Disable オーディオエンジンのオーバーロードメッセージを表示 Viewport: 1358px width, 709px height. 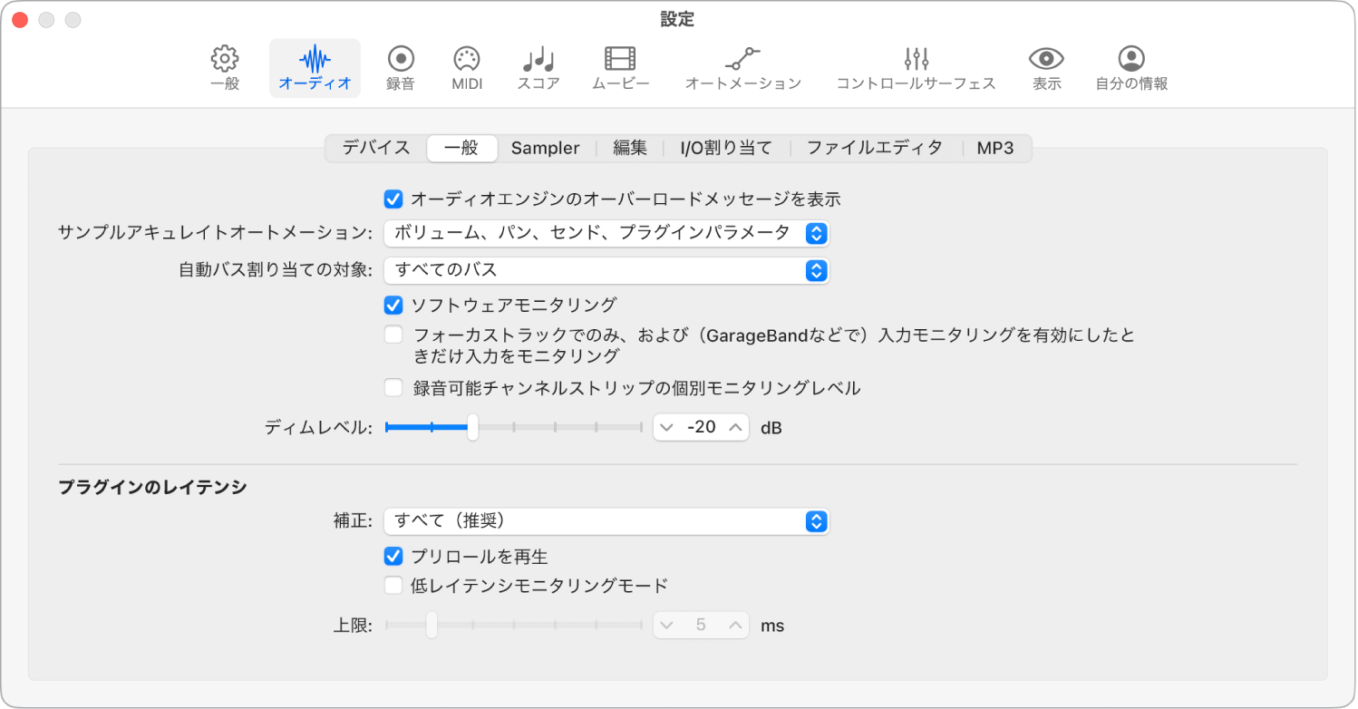coord(393,199)
